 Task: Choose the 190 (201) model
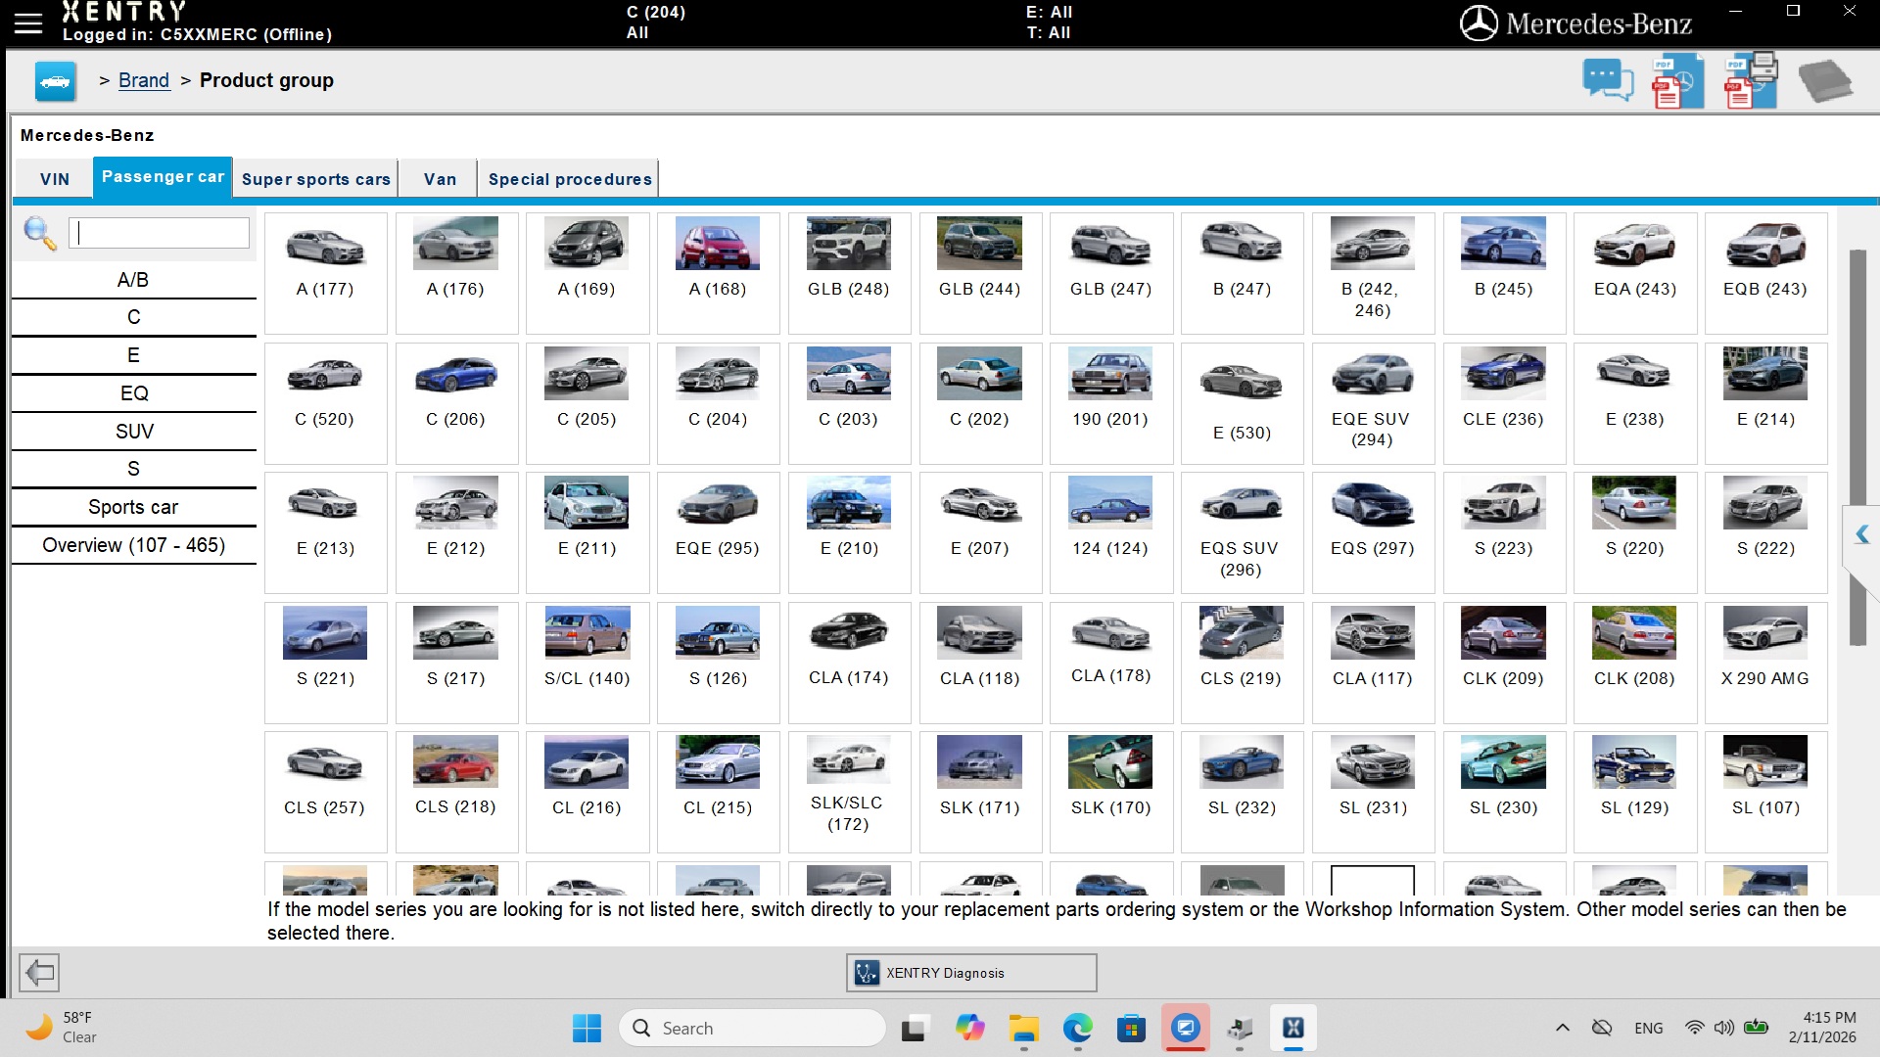[x=1110, y=403]
